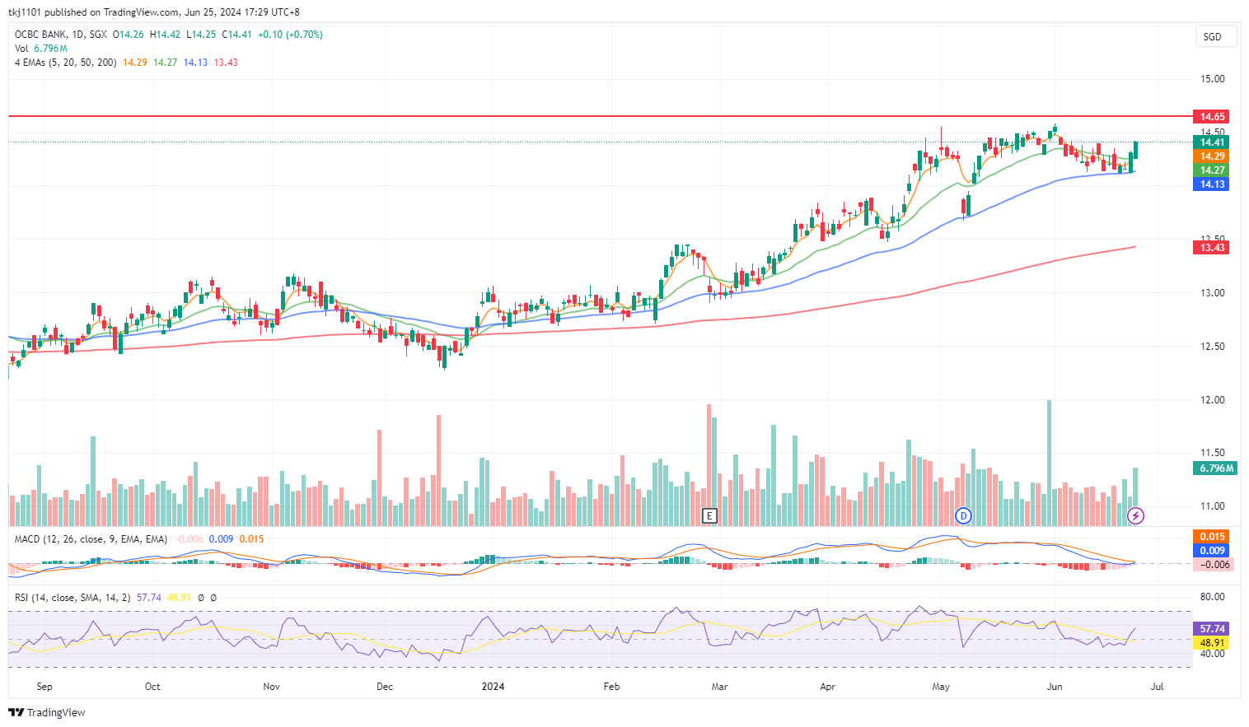Click the orange 14.29 EMA price label
This screenshot has height=727, width=1249.
tap(1212, 156)
